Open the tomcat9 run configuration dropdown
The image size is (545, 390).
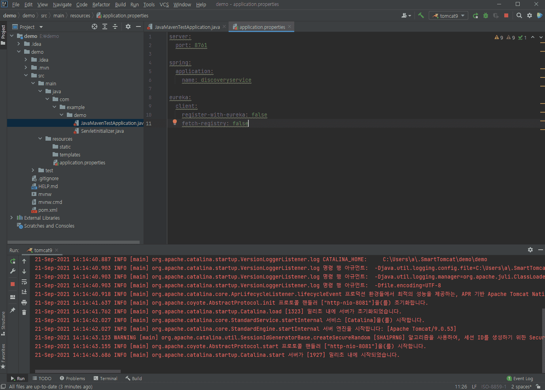[x=448, y=16]
